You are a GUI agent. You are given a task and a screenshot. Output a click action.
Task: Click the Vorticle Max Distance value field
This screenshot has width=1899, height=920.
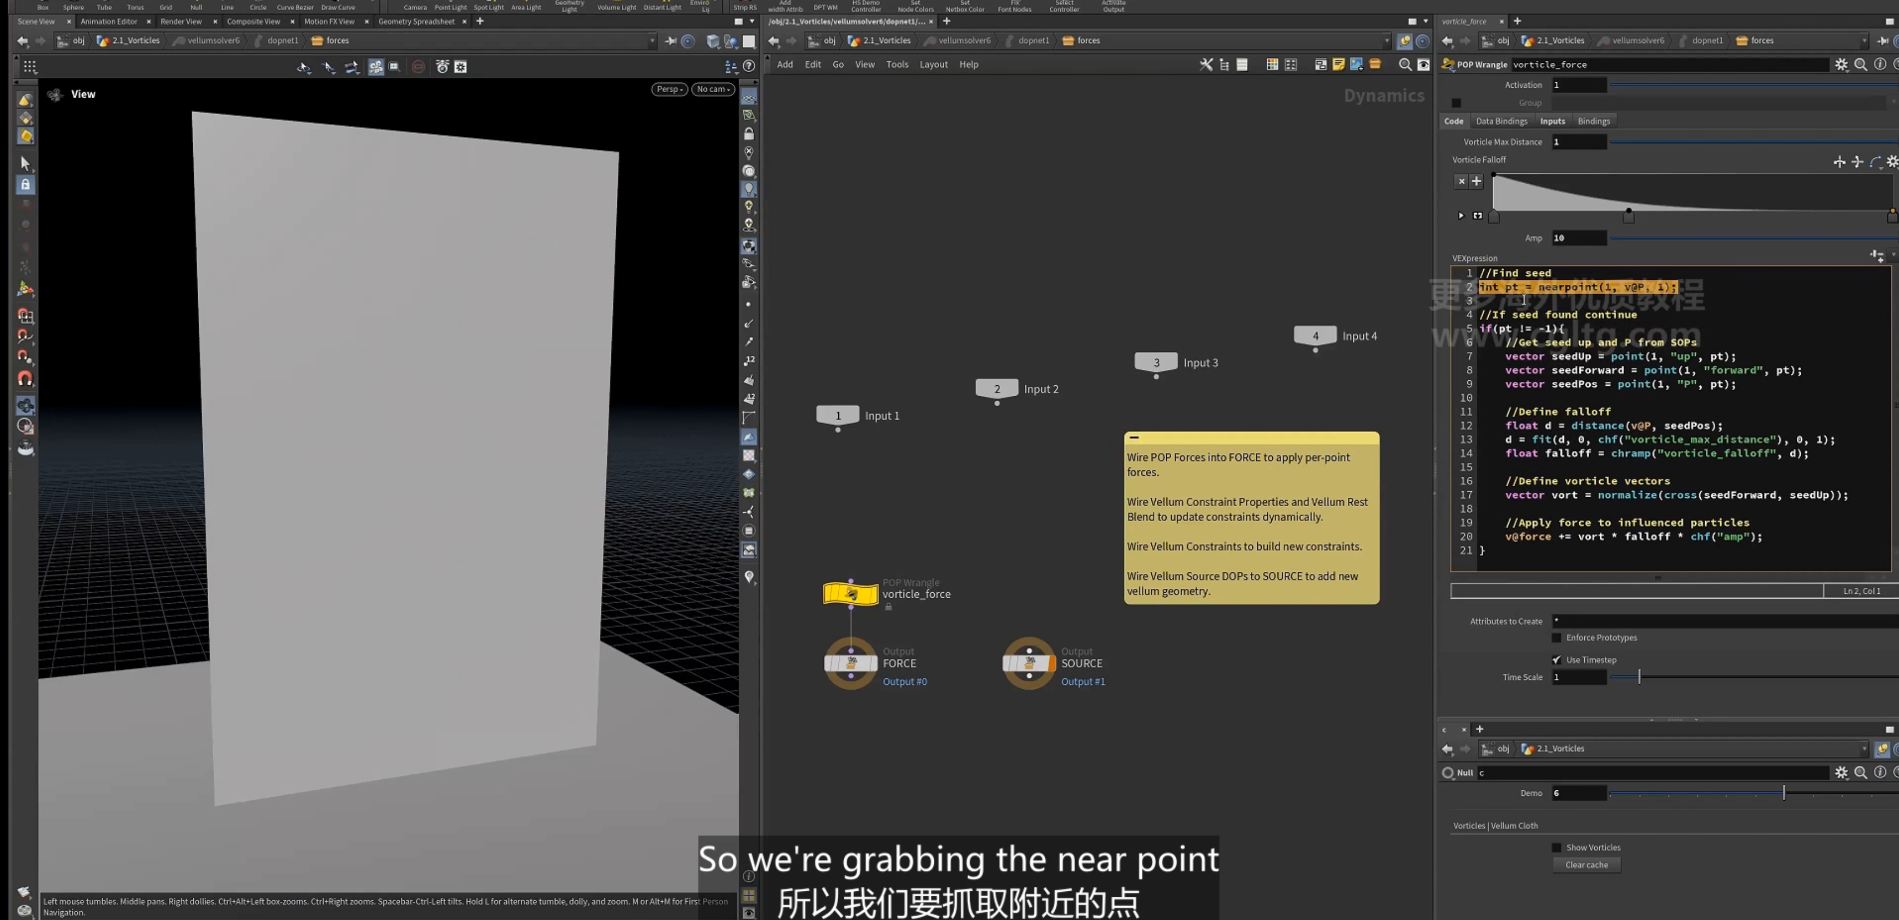coord(1579,142)
